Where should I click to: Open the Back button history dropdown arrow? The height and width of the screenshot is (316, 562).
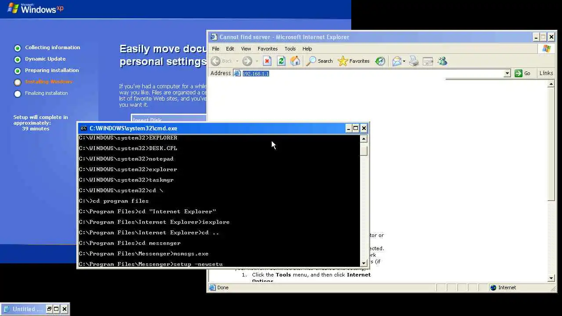click(x=237, y=61)
